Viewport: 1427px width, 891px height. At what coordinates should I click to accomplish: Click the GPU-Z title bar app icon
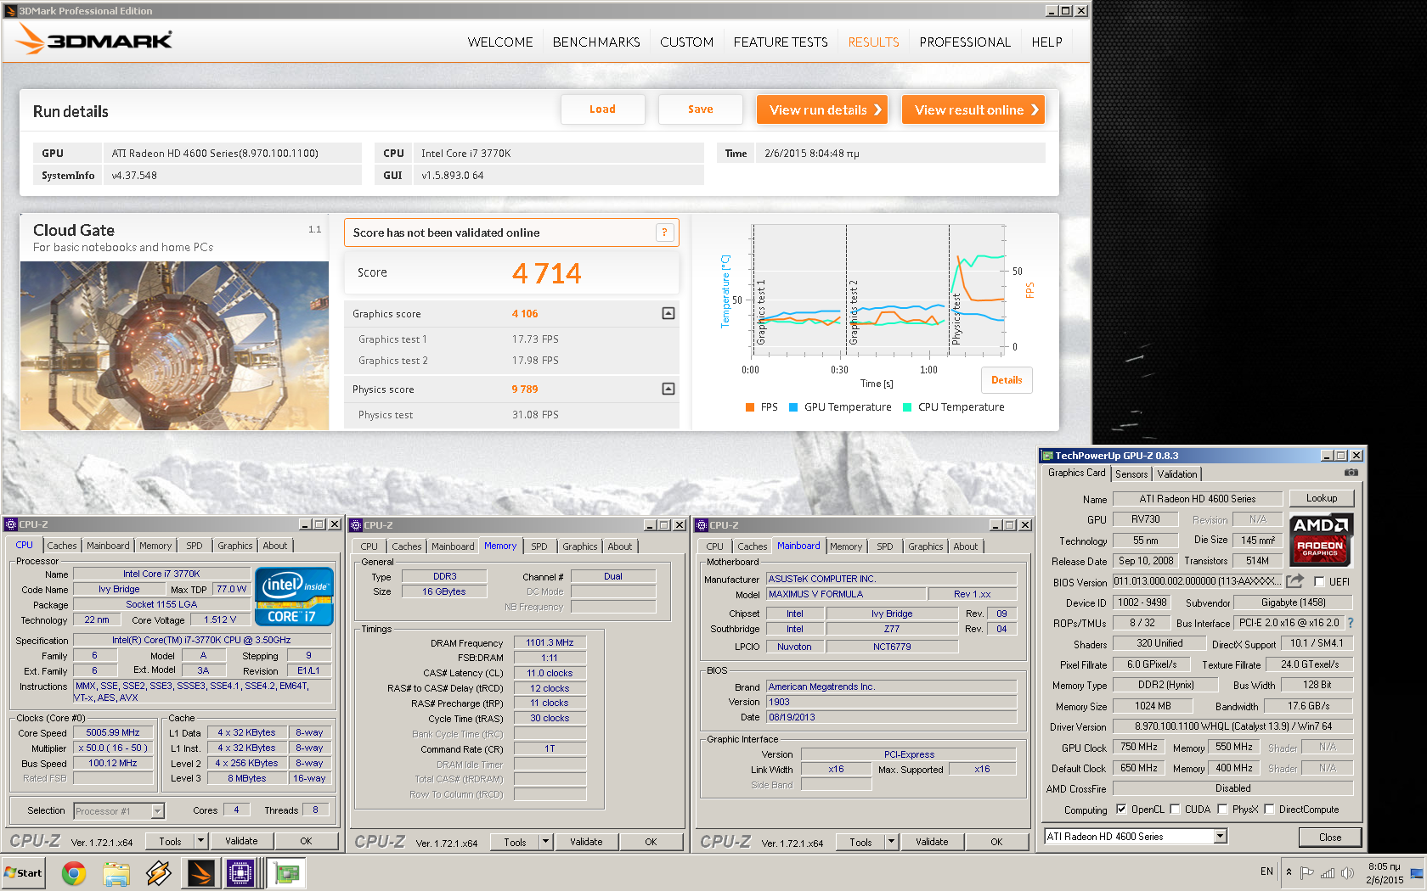(1047, 456)
